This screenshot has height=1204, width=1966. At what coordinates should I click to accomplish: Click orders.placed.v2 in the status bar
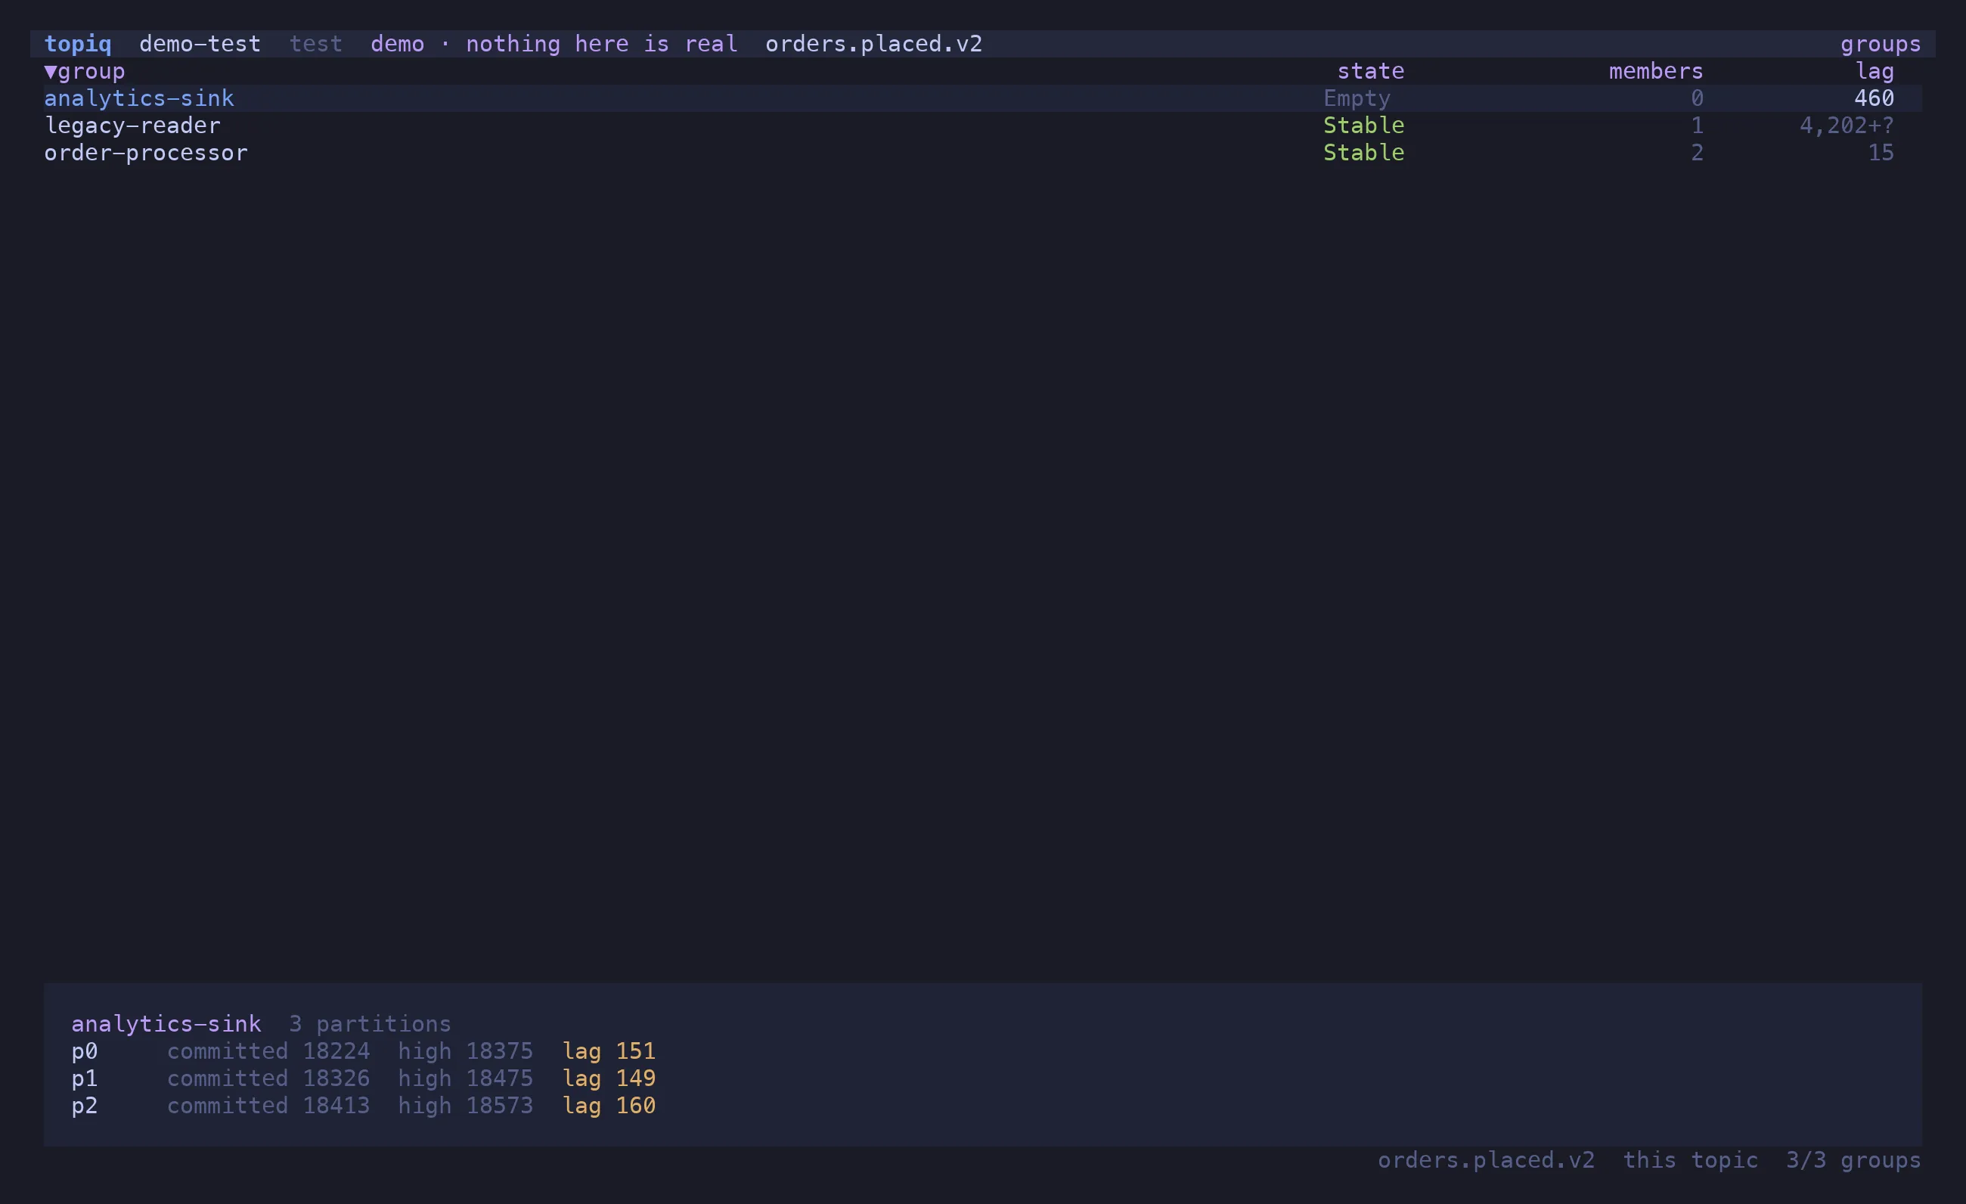pos(1486,1160)
